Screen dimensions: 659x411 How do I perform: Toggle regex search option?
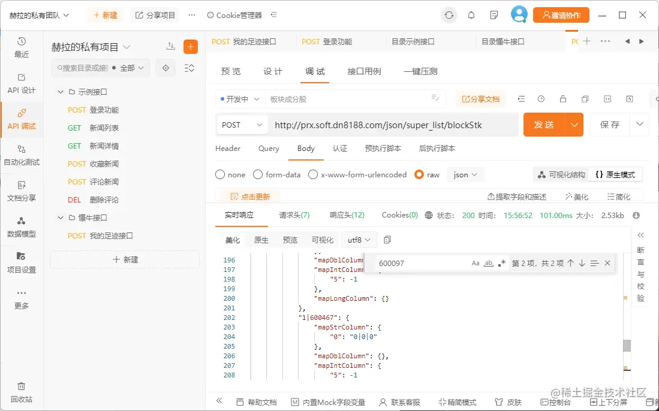point(501,263)
